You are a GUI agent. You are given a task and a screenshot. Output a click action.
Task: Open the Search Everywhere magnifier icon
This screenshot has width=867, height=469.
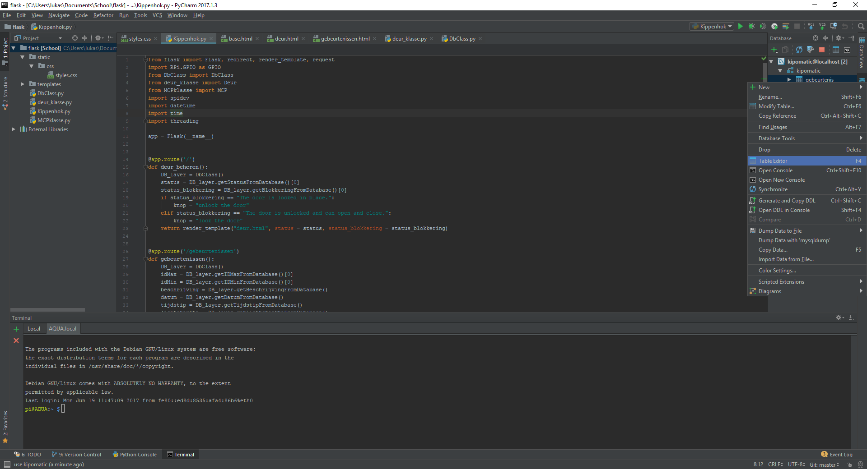pos(861,27)
